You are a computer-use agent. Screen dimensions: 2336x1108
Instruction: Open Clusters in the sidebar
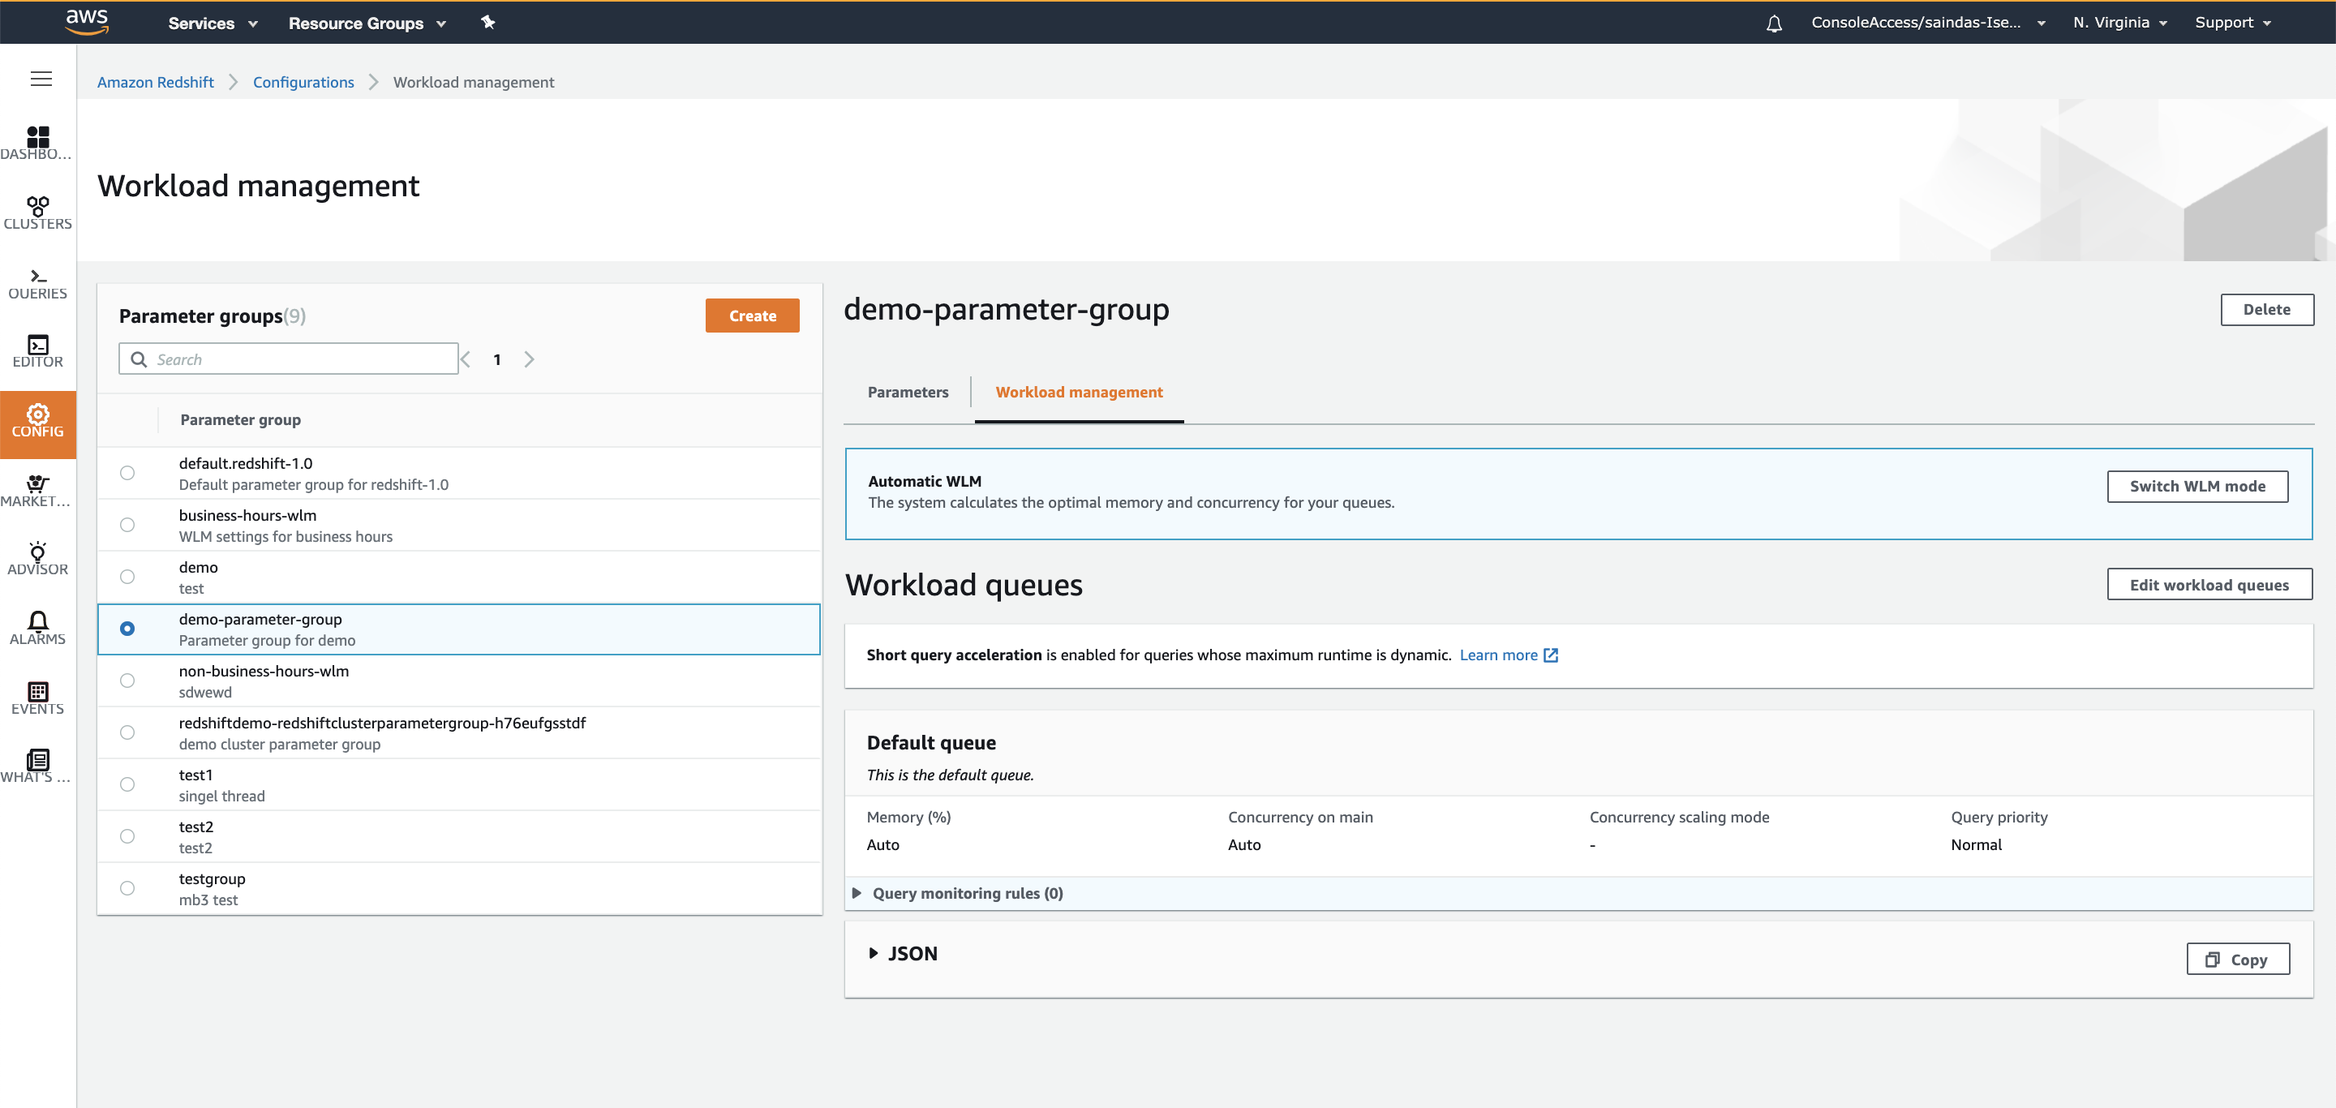(x=37, y=213)
